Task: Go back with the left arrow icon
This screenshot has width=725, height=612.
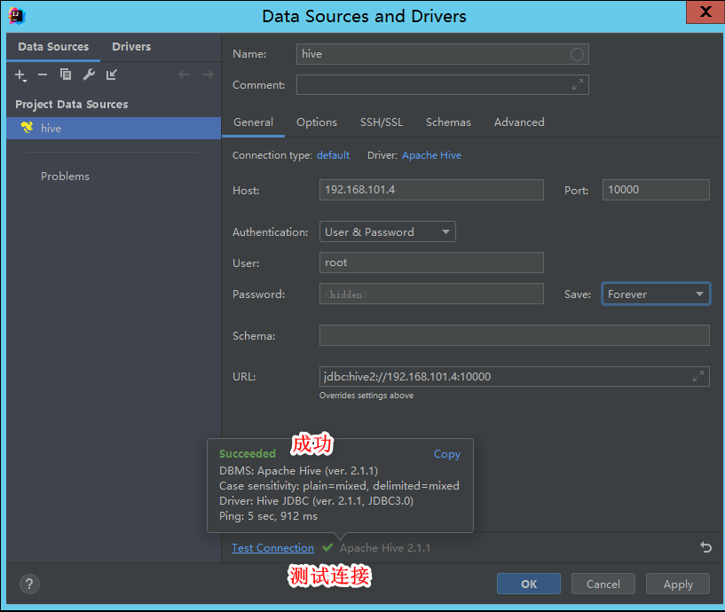Action: click(184, 75)
